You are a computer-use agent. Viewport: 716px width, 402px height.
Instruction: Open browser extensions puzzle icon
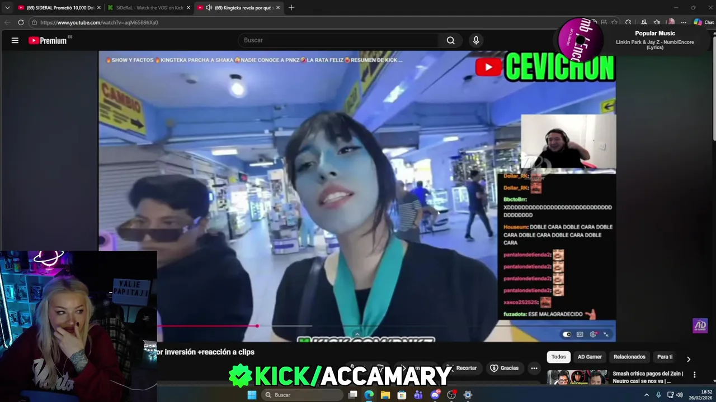628,22
